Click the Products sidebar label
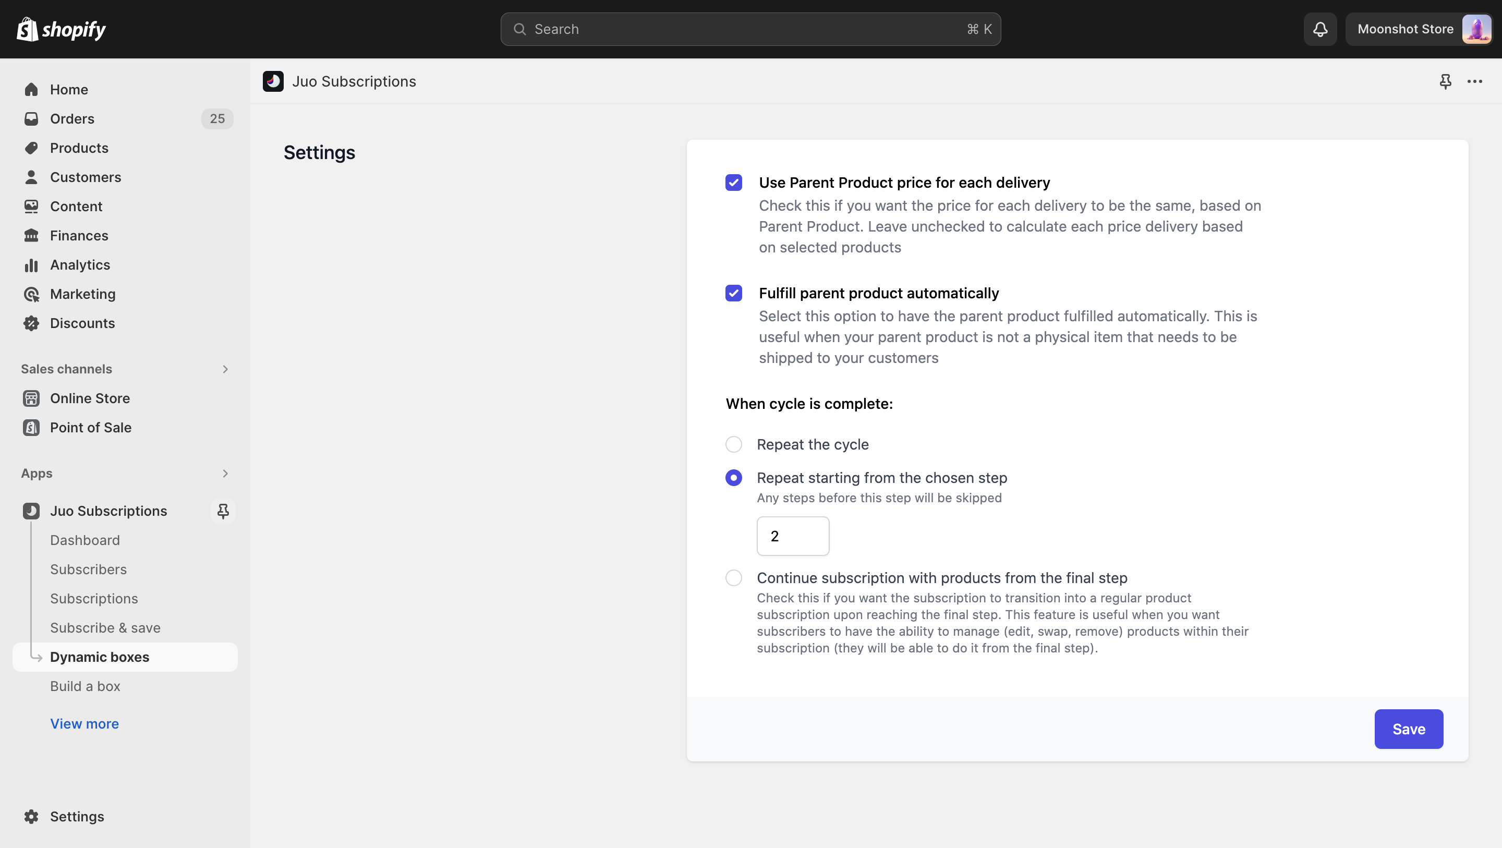 pyautogui.click(x=79, y=148)
